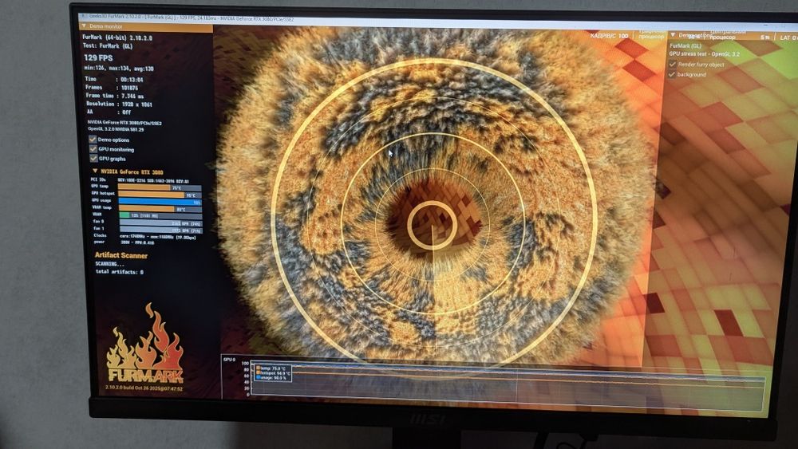This screenshot has height=449, width=798.
Task: Collapse the NVIDIA GeForce RTX 3080 section
Action: 95,171
